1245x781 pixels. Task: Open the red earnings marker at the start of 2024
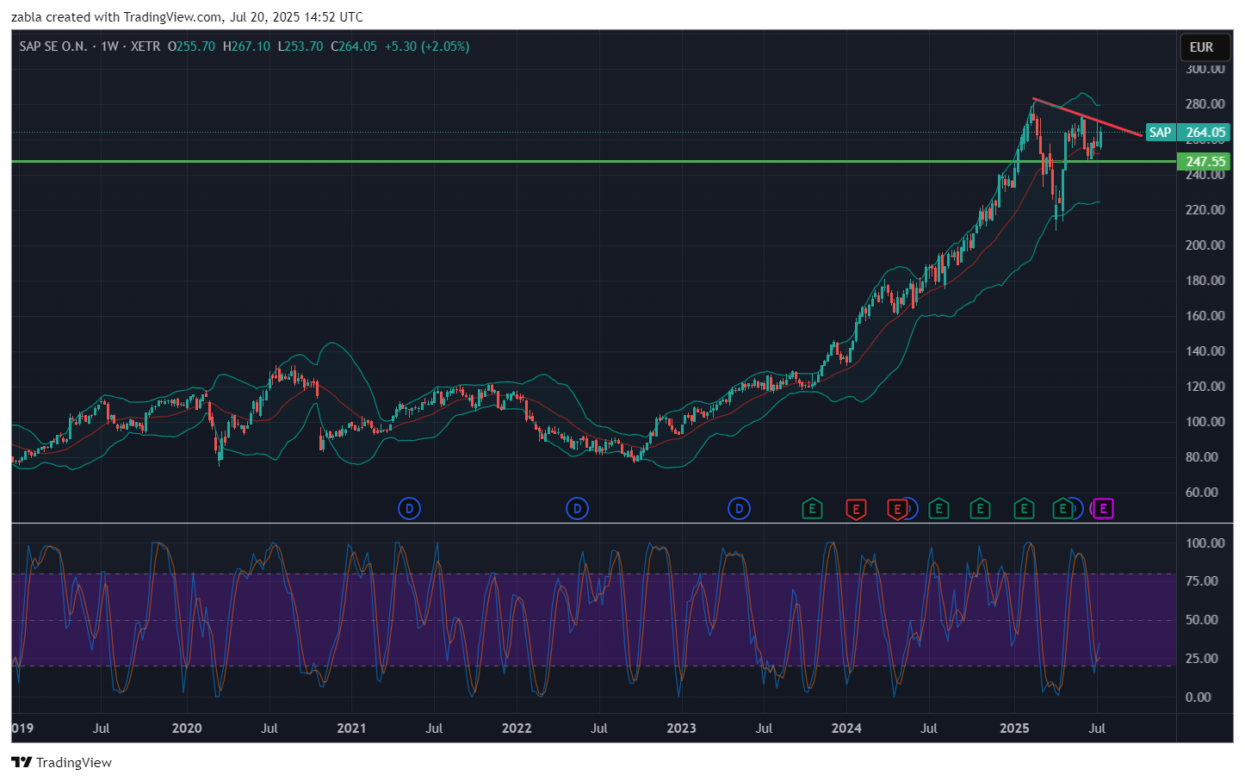click(x=856, y=509)
